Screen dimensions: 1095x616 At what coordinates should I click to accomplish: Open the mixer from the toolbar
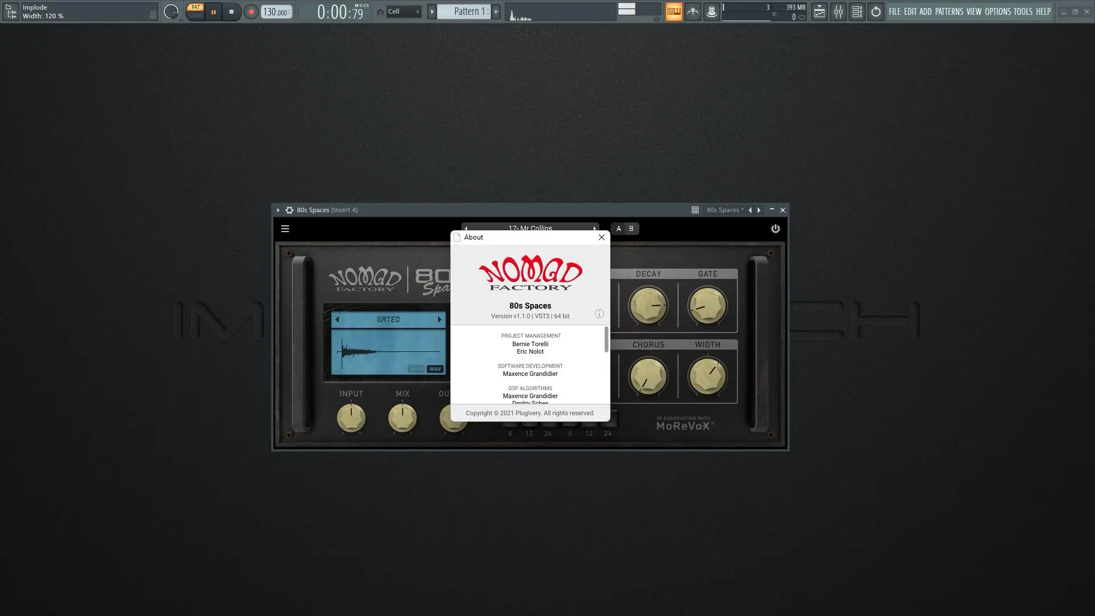coord(838,11)
